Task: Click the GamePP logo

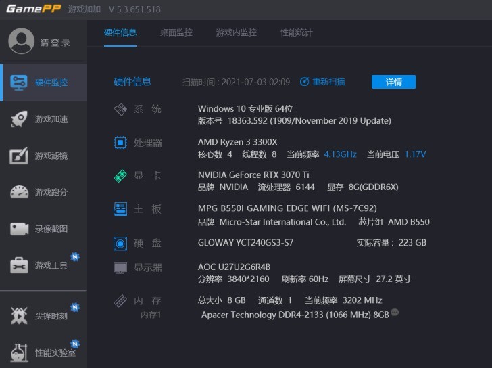Action: [x=34, y=9]
